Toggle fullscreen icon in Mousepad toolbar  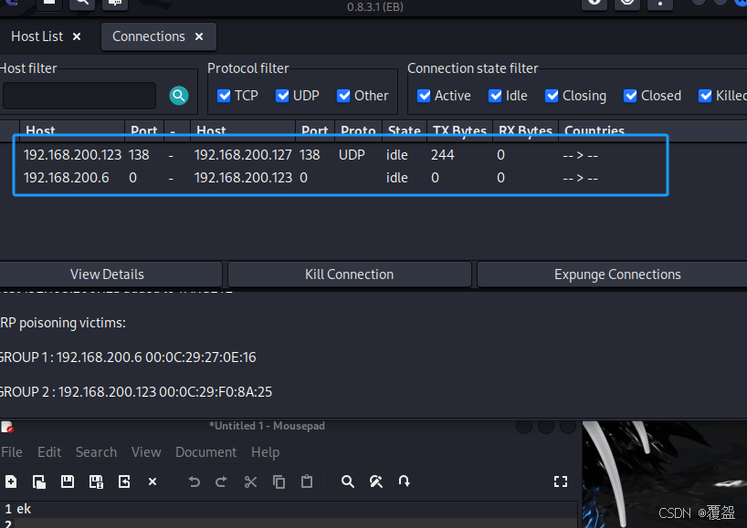[x=561, y=481]
